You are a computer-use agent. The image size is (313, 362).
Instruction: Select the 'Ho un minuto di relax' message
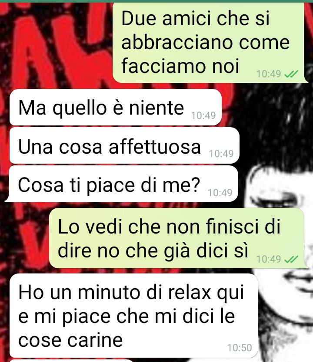pyautogui.click(x=133, y=316)
